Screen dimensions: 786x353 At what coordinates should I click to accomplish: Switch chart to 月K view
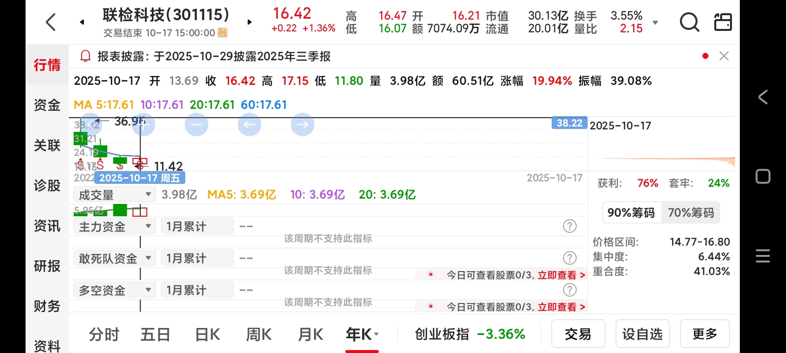click(x=310, y=334)
